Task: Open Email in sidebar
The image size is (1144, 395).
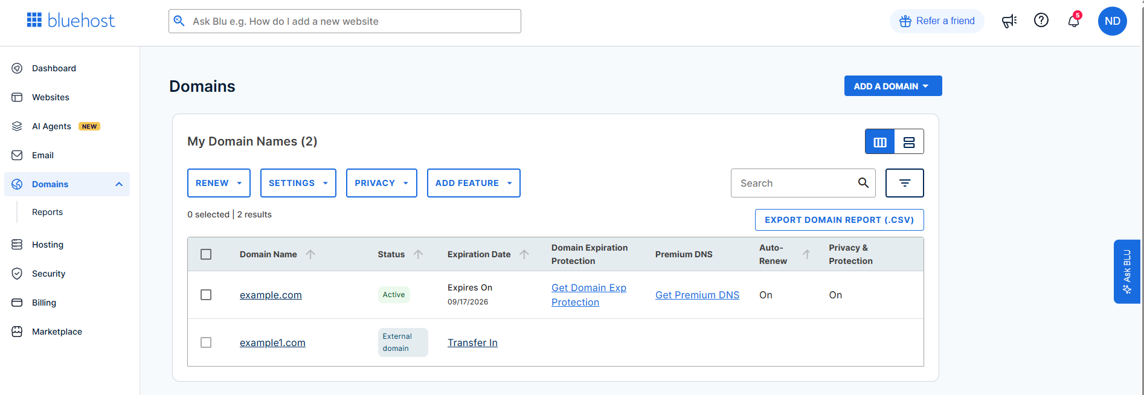Action: [x=42, y=155]
